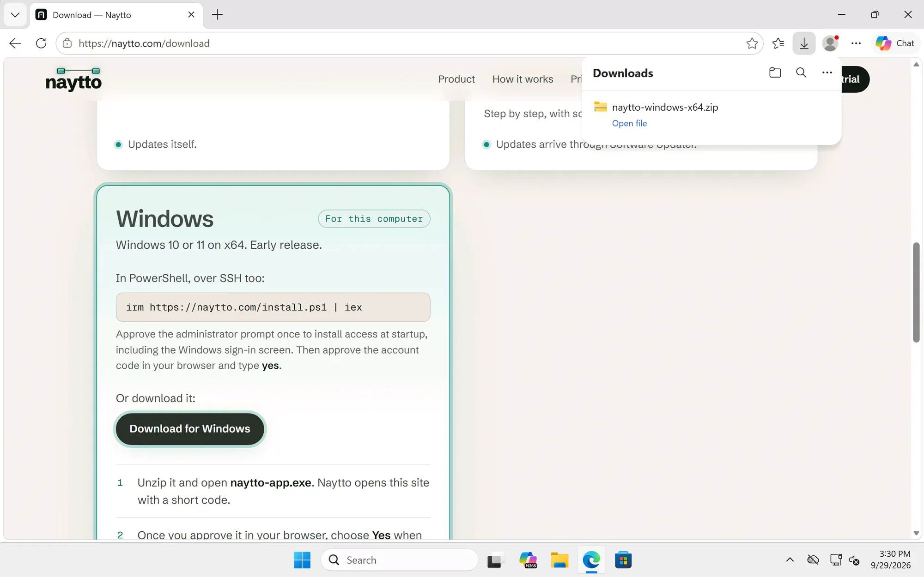Click the browser back arrow
The image size is (924, 577).
click(x=15, y=43)
